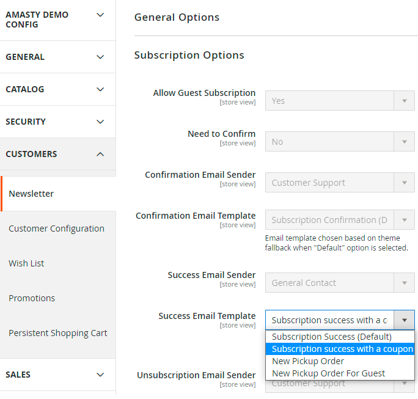Viewport: 418px width, 399px height.
Task: Open Persistent Shopping Cart settings
Action: tap(57, 333)
